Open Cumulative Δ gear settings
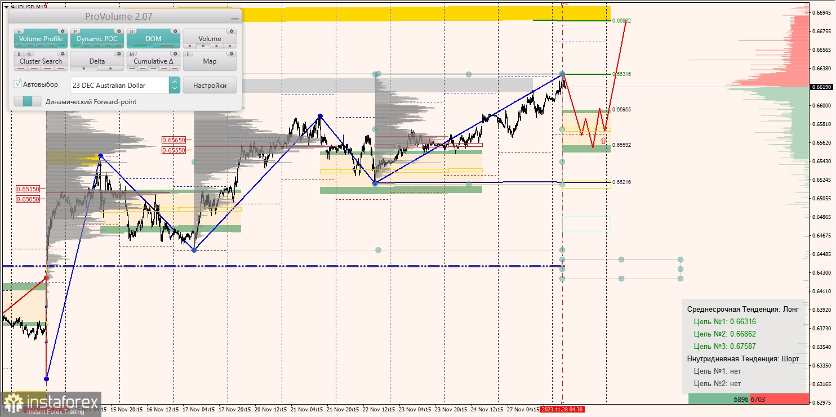The image size is (836, 417). pos(175,53)
